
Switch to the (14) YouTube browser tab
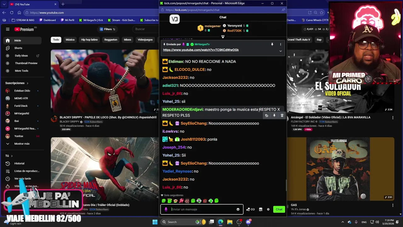point(33,4)
